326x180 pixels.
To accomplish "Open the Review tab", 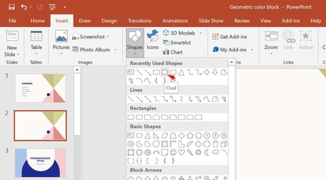I will pyautogui.click(x=242, y=21).
